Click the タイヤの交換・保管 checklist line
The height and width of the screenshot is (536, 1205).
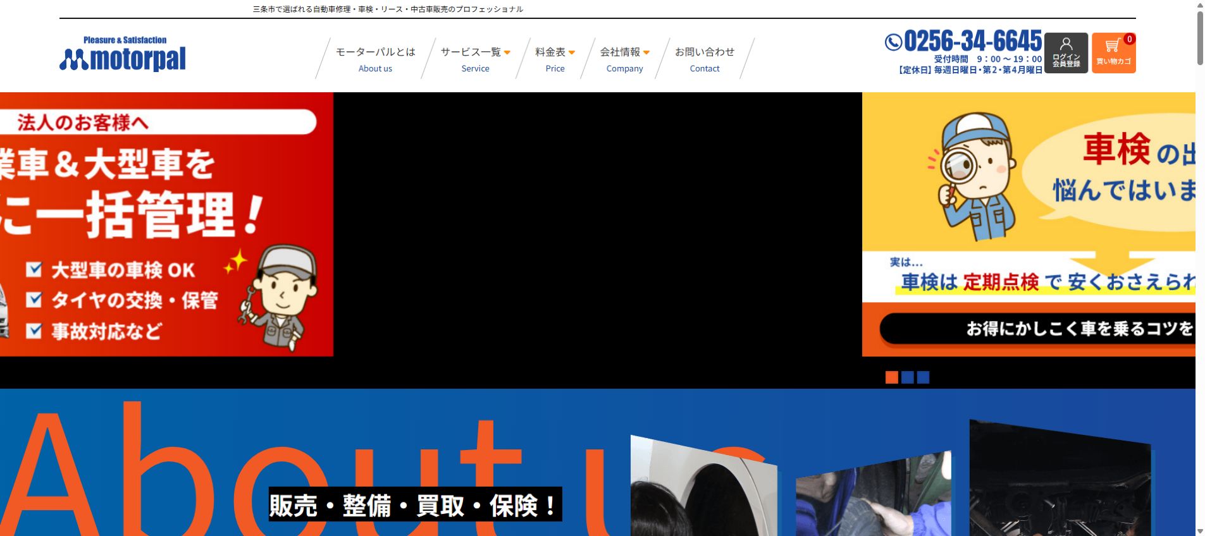[123, 300]
